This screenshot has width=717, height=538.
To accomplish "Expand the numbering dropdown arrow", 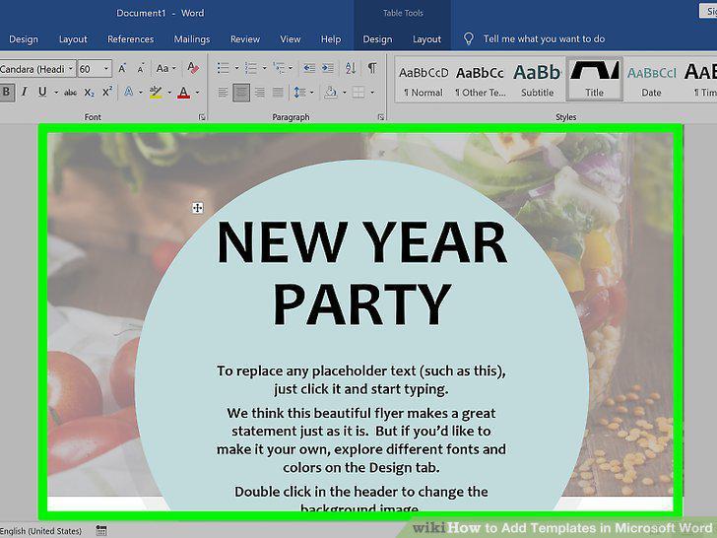I will coord(264,69).
